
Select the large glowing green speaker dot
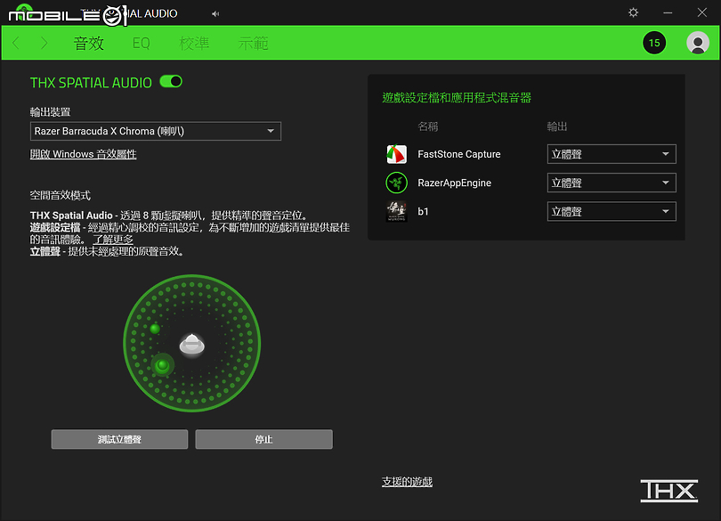[x=162, y=365]
